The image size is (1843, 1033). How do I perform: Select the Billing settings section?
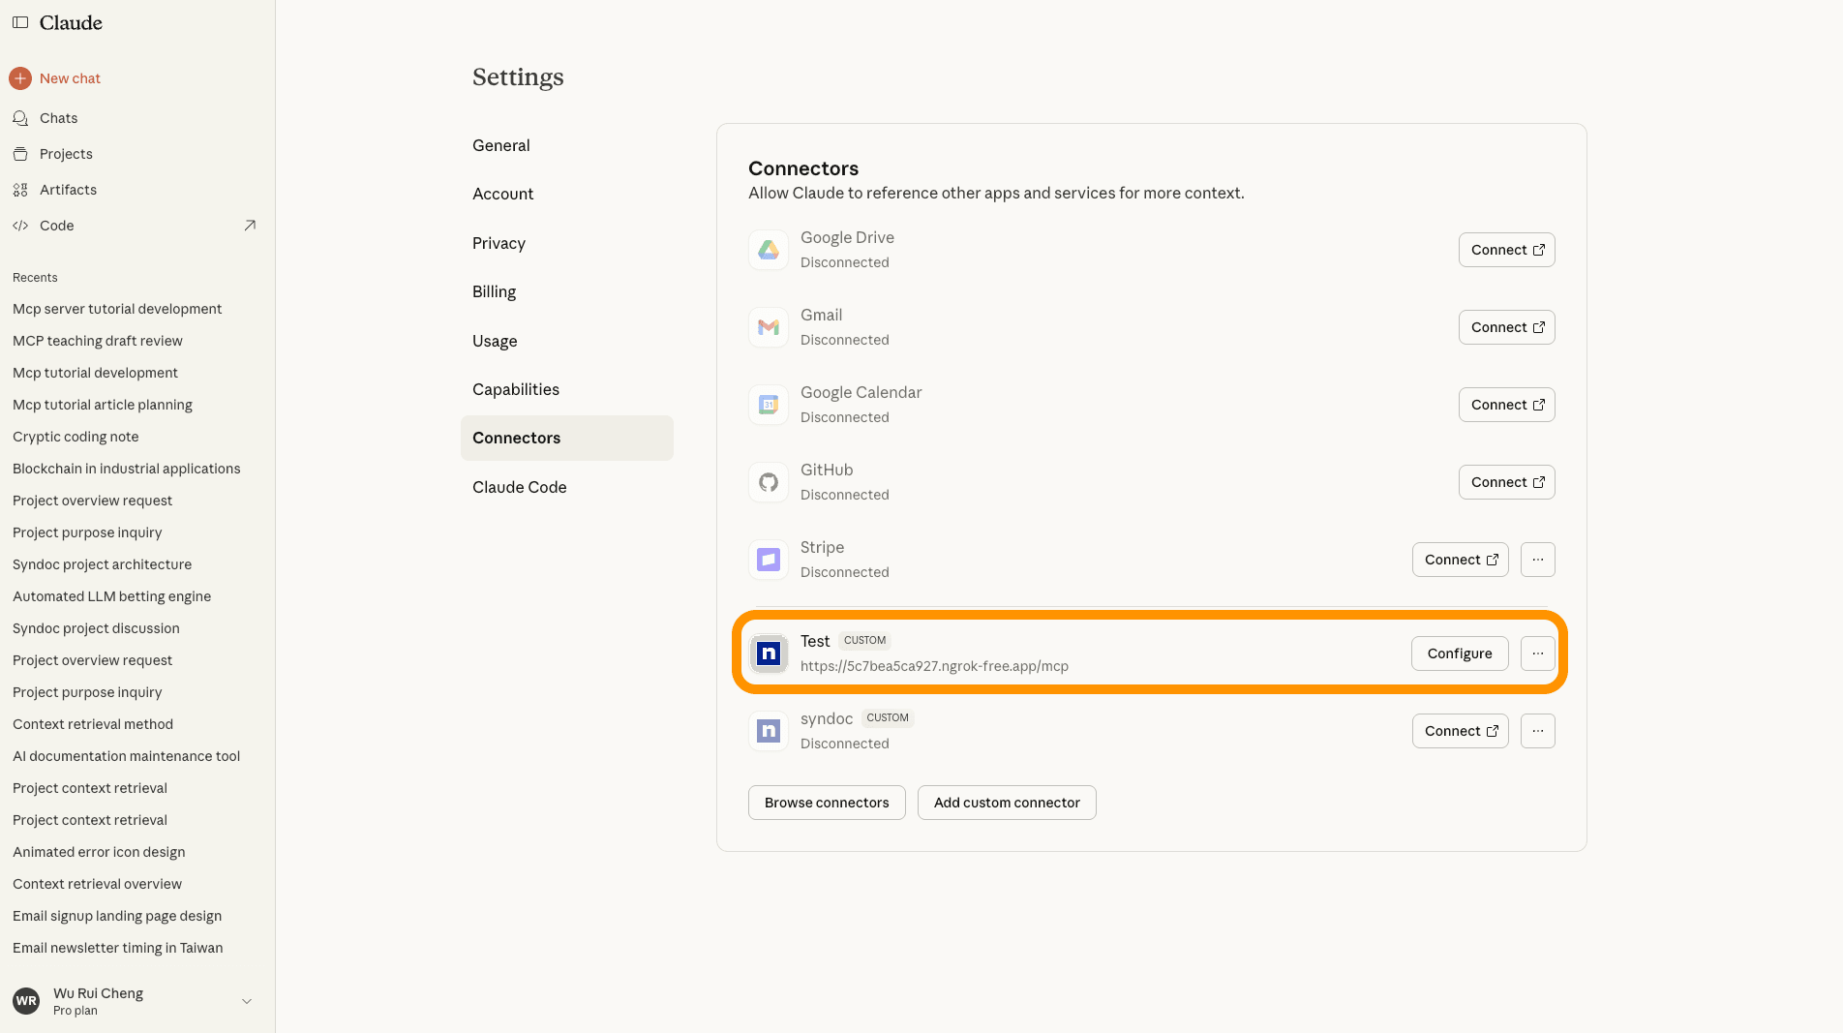pos(494,291)
